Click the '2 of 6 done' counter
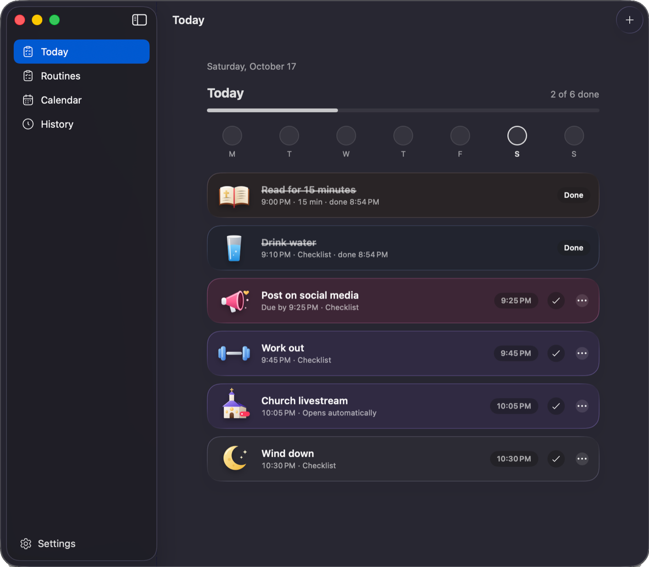The image size is (649, 567). point(575,94)
